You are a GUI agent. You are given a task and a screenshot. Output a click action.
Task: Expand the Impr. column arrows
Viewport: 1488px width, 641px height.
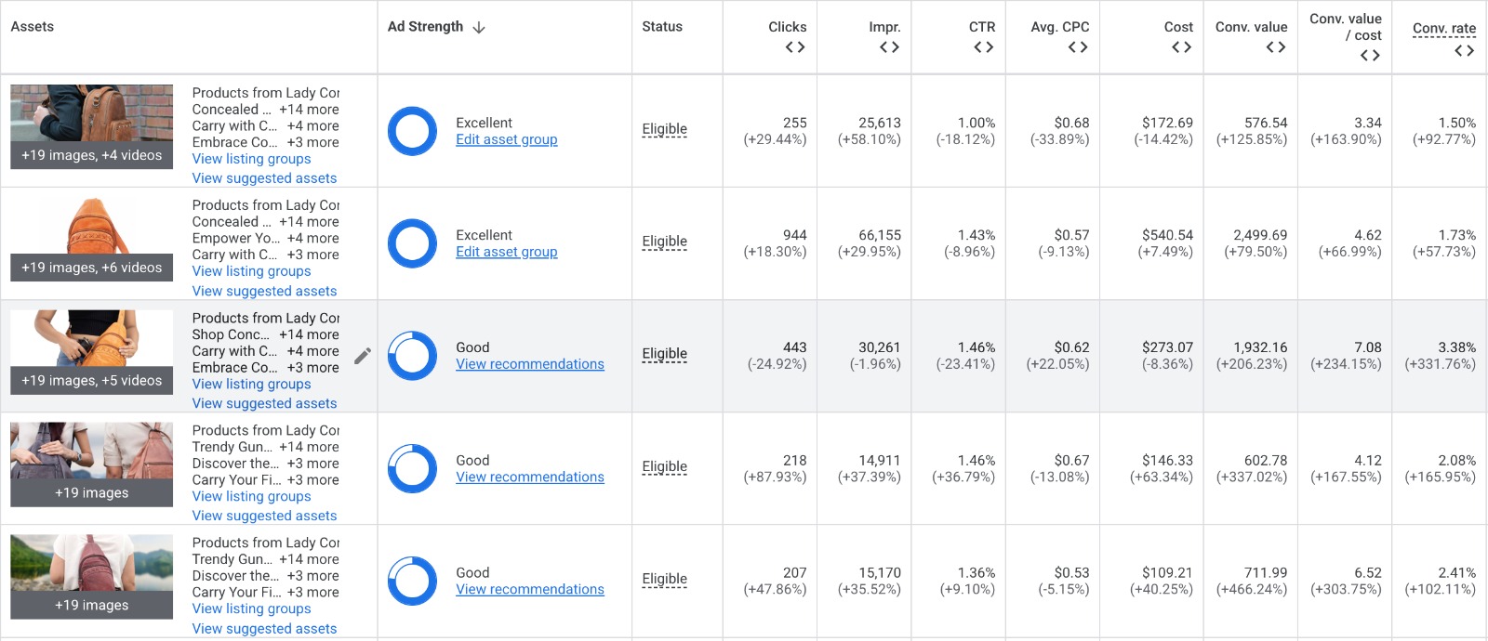pyautogui.click(x=889, y=47)
